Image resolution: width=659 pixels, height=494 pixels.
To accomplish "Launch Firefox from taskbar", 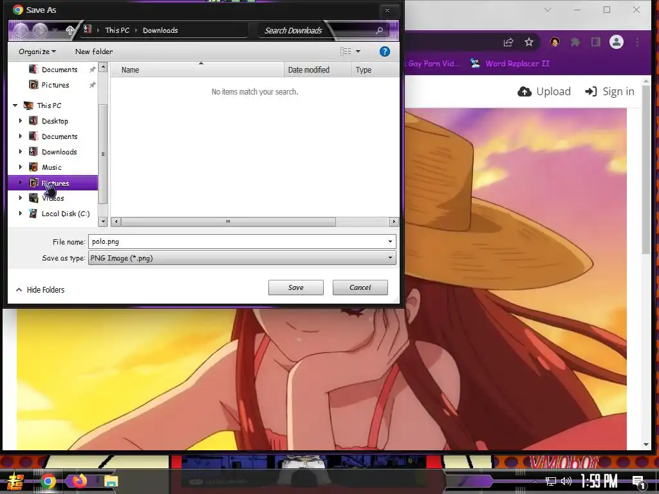I will [79, 480].
